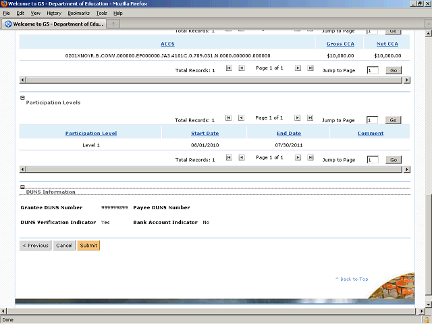
Task: Select the Welcome to G5 browser tab
Action: click(x=54, y=24)
